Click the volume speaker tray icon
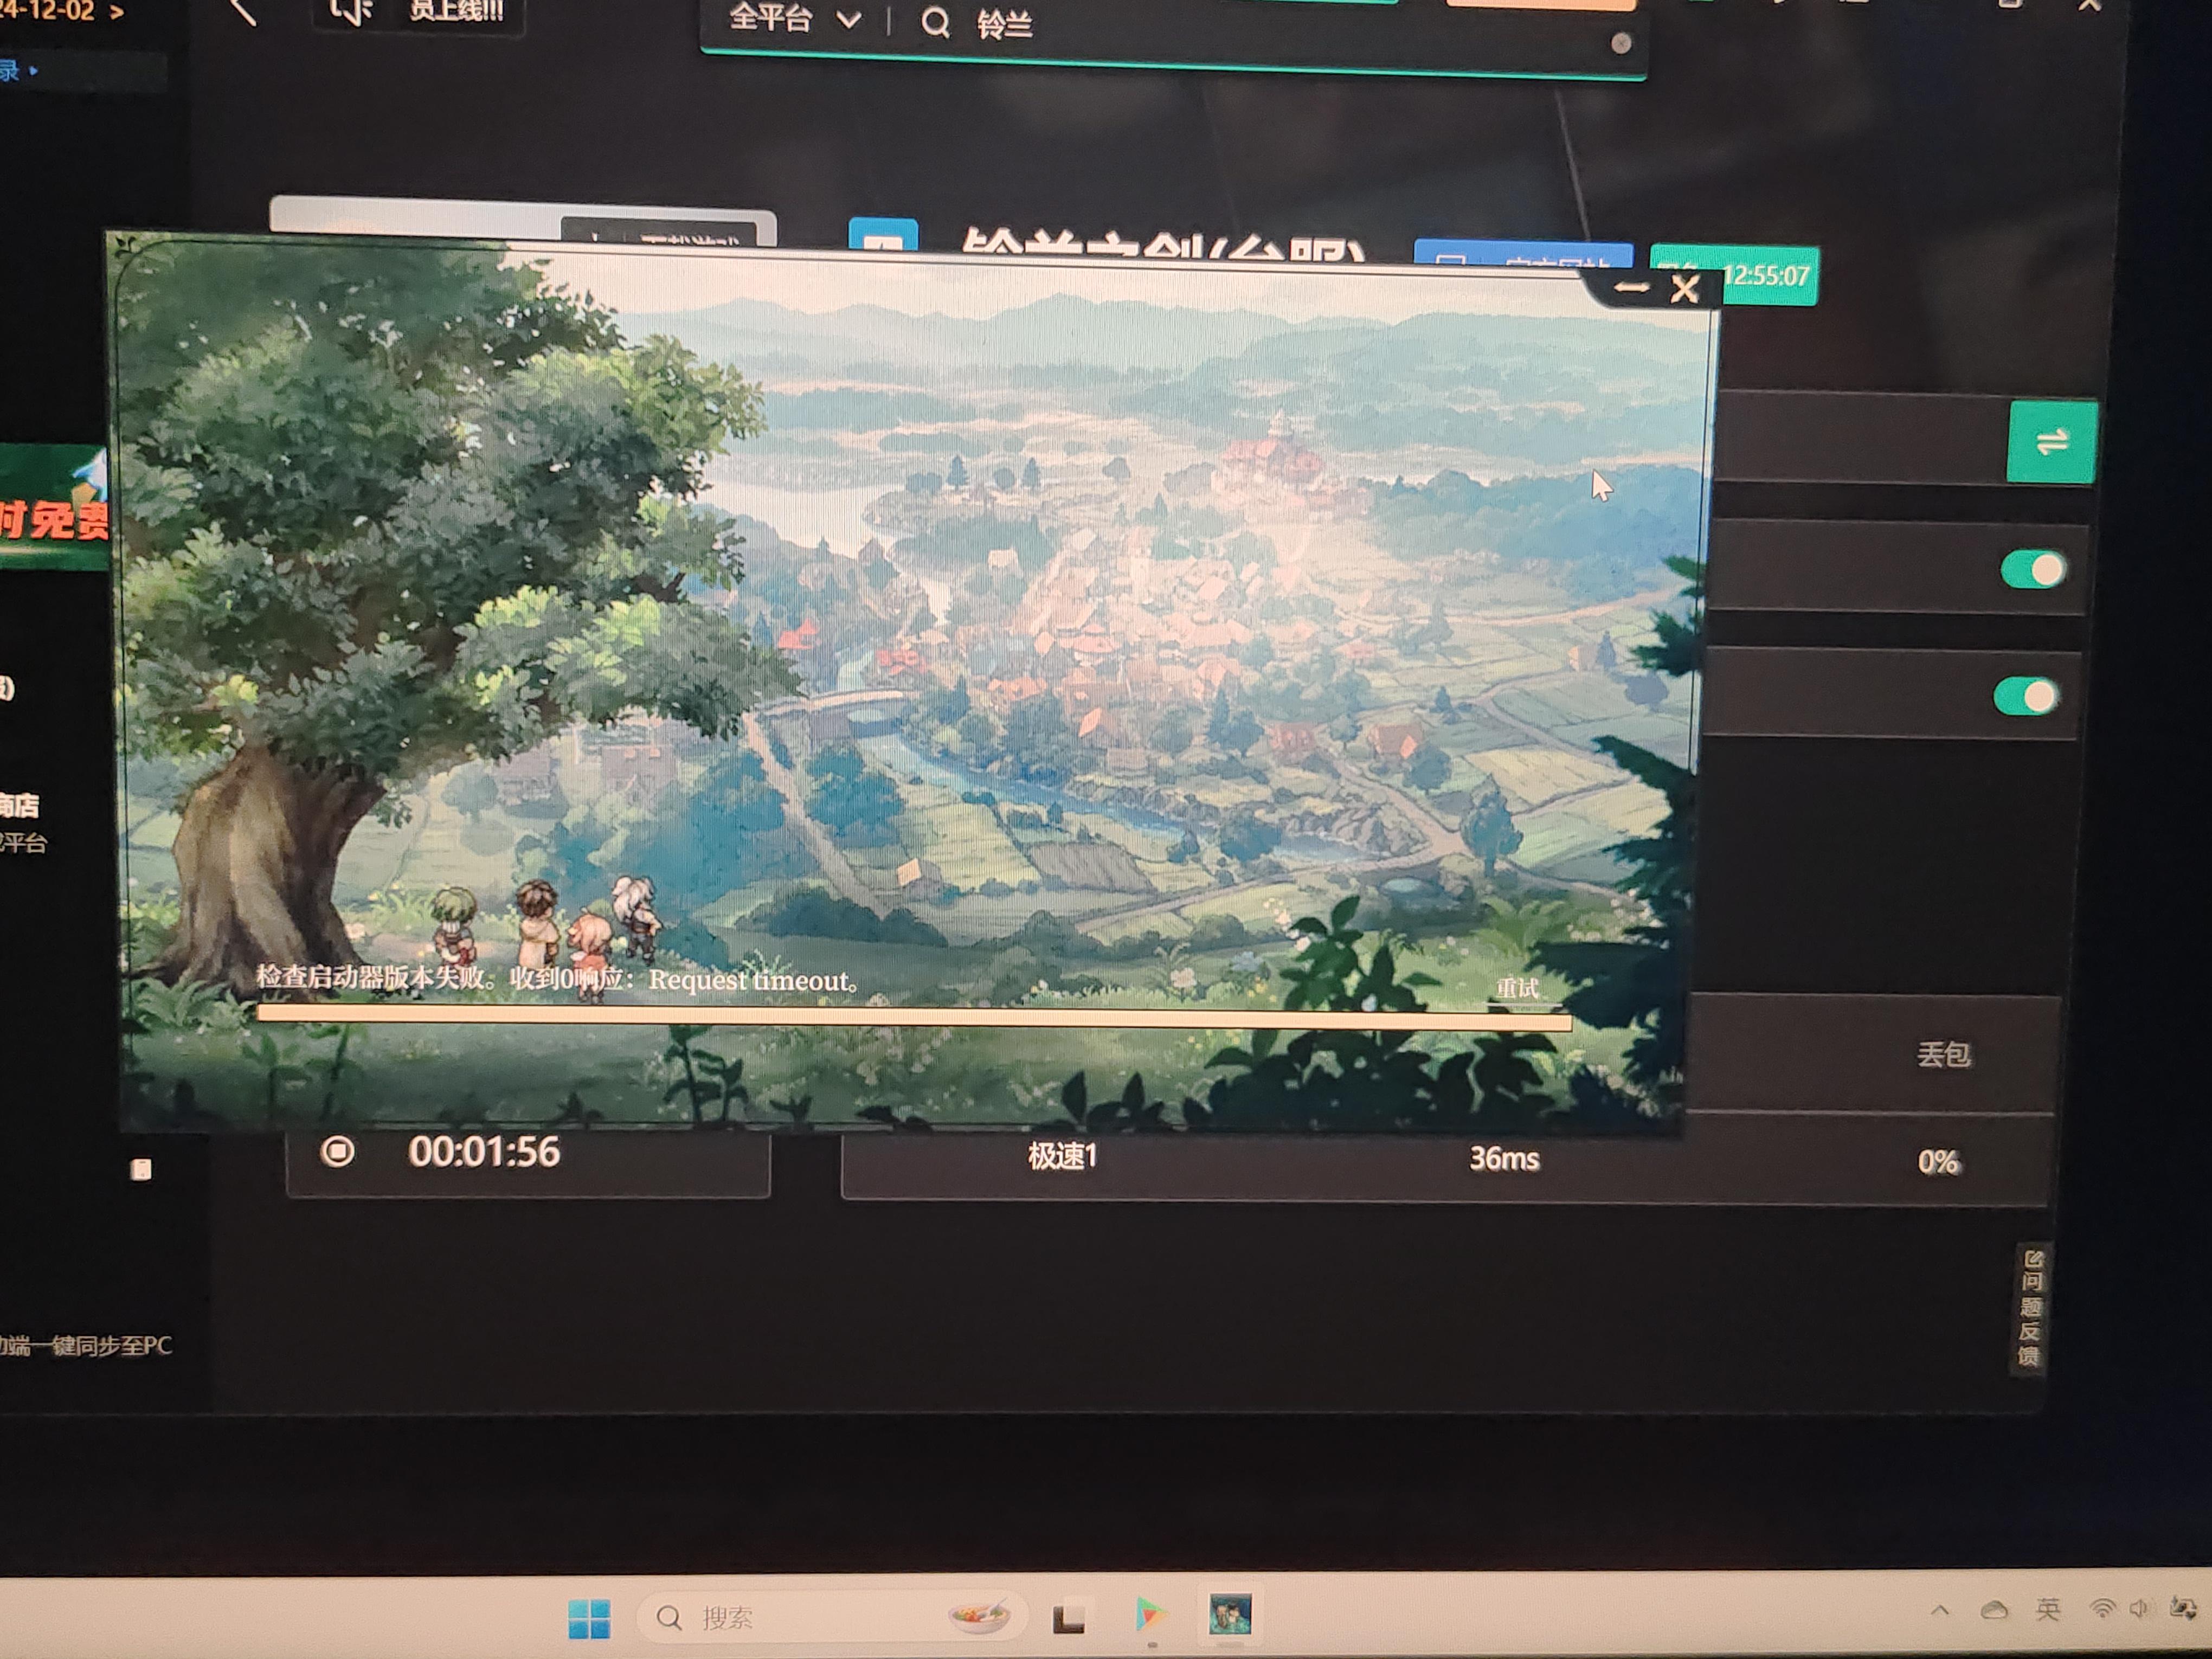This screenshot has height=1659, width=2212. (2138, 1608)
